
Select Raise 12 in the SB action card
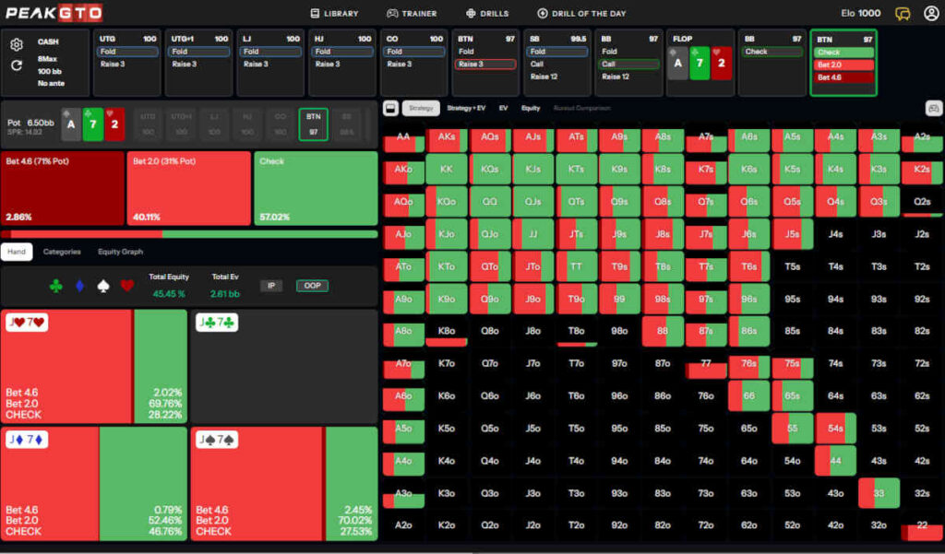pyautogui.click(x=544, y=77)
